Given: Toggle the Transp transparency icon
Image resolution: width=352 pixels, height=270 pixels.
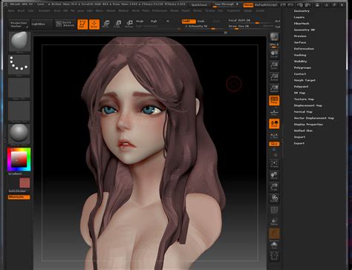Looking at the screenshot, I should (274, 222).
